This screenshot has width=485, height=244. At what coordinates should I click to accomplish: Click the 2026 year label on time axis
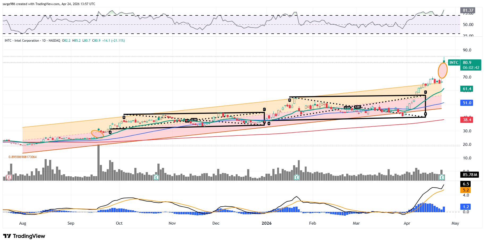click(267, 223)
